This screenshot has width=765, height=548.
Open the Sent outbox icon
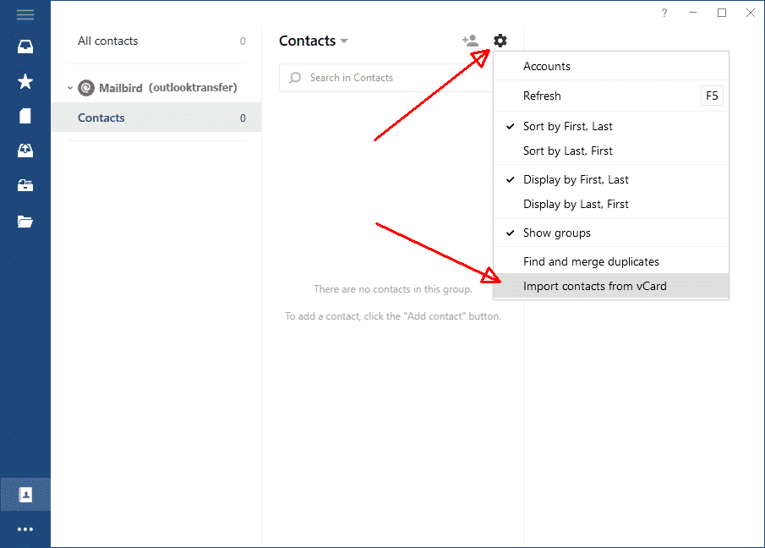tap(25, 151)
